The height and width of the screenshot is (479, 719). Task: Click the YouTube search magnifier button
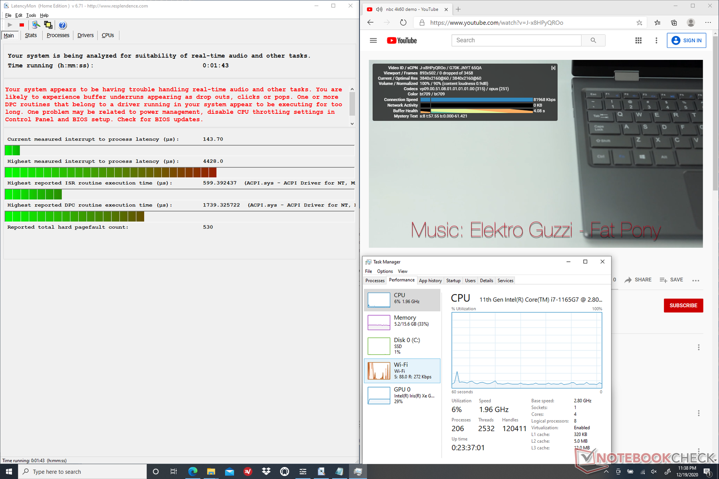593,40
